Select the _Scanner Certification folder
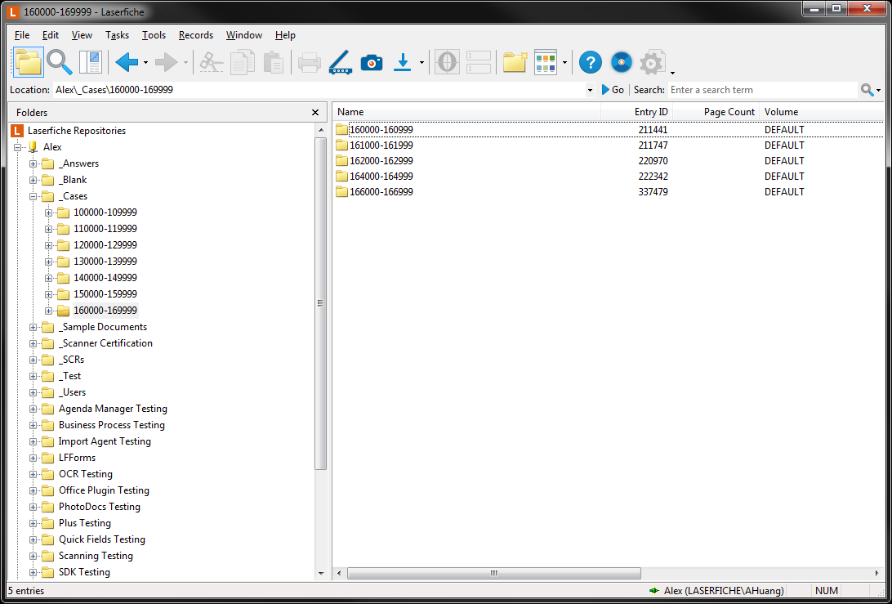The height and width of the screenshot is (604, 892). 105,343
